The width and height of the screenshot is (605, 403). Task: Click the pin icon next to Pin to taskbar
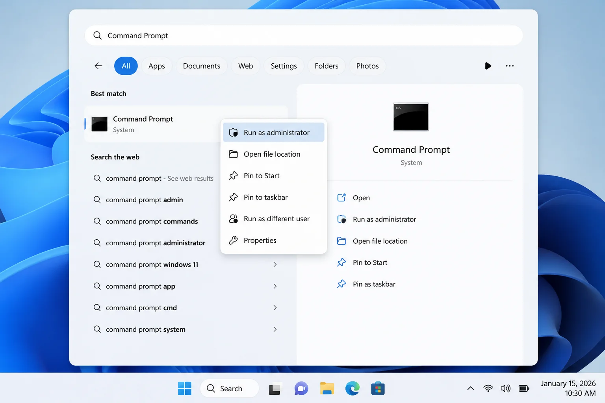[233, 197]
